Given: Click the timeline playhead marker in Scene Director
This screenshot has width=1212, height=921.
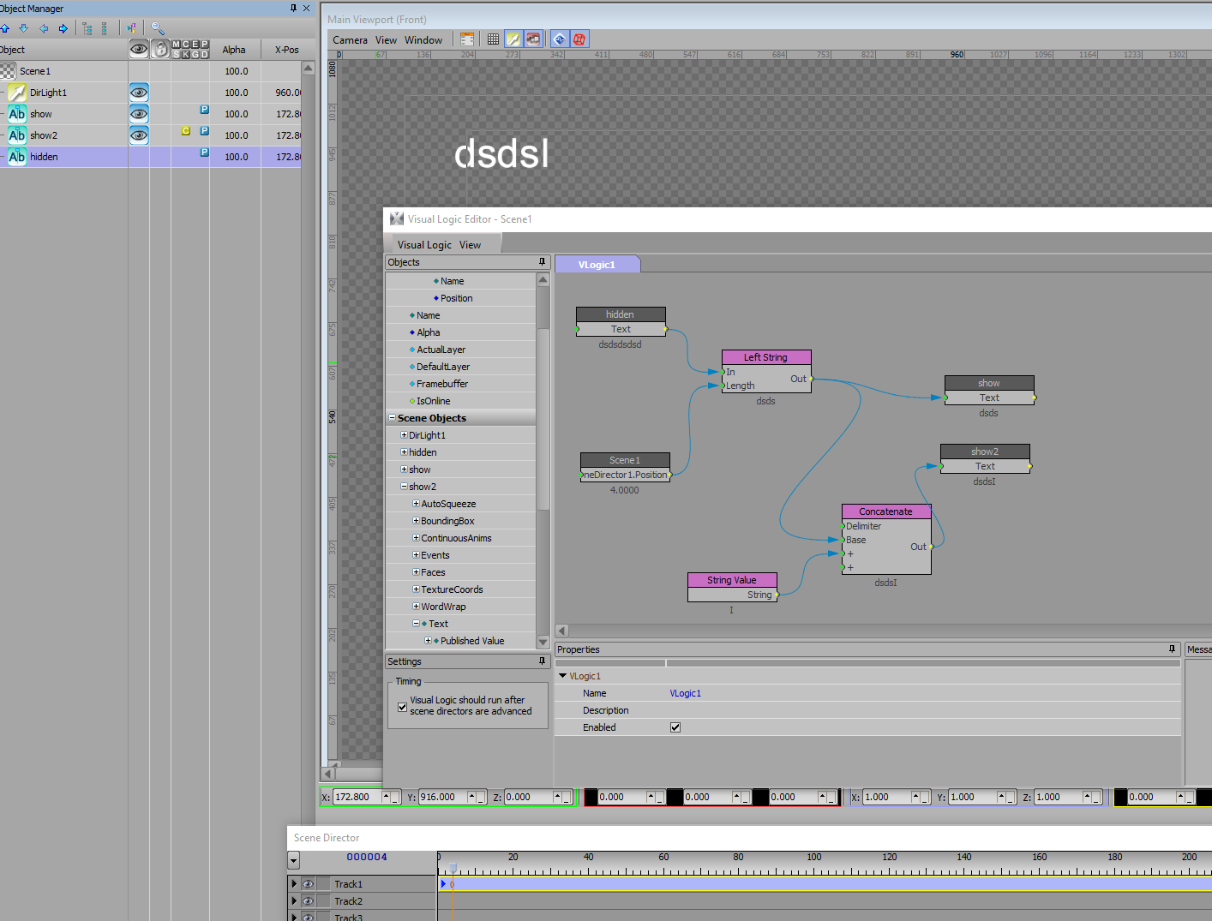Looking at the screenshot, I should tap(453, 868).
